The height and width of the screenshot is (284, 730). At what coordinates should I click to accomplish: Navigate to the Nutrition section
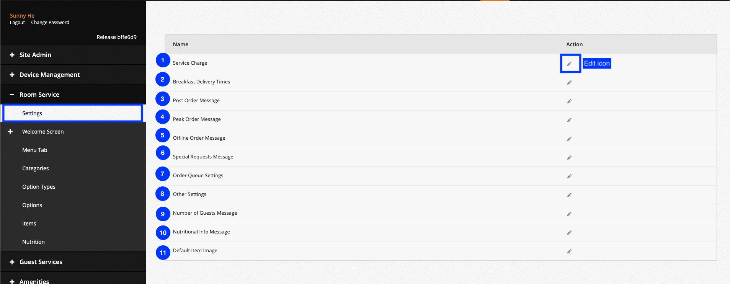(x=33, y=242)
